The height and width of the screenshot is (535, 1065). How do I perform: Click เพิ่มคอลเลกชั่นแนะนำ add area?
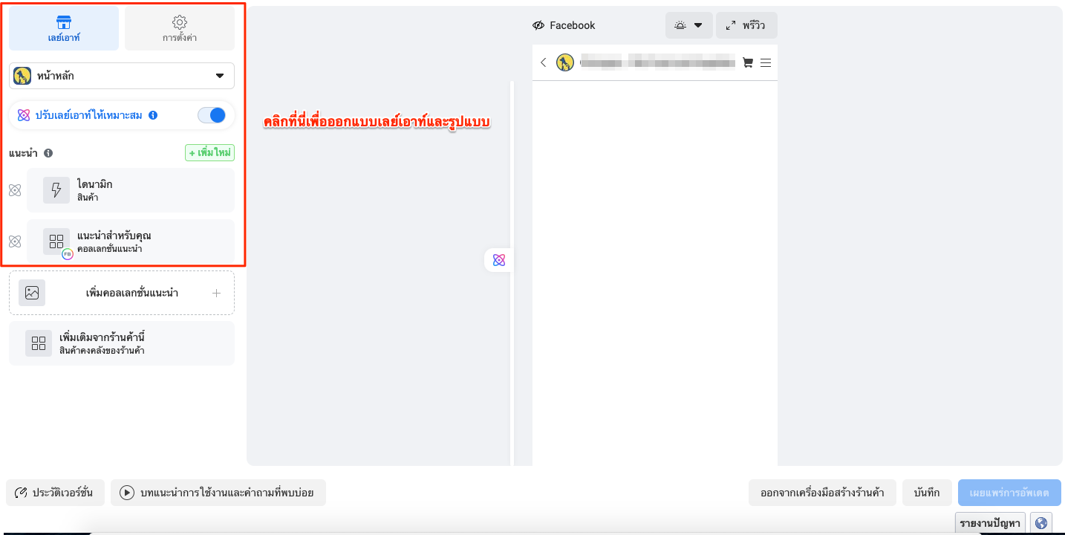coord(122,293)
